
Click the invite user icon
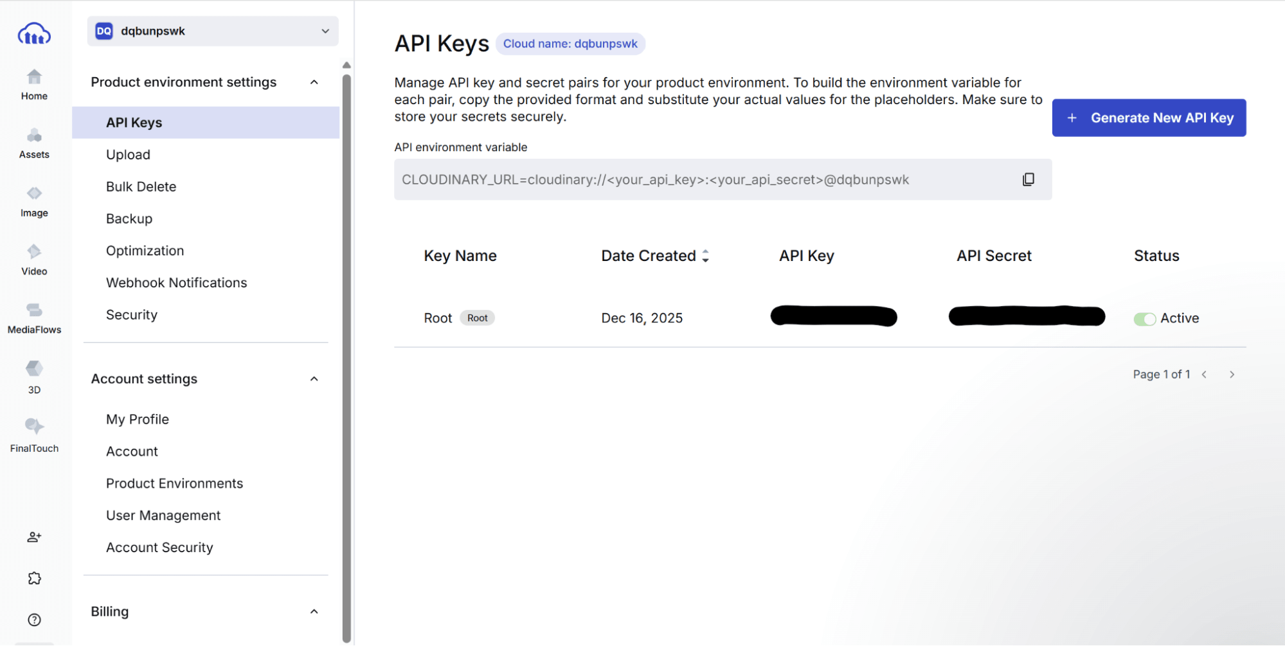tap(34, 537)
